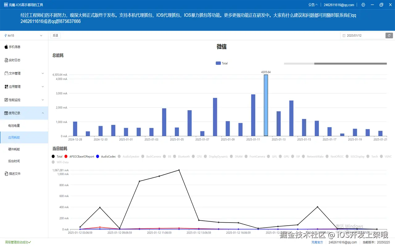Open settings via the gear icon
Viewport: 395px width, 246px height.
click(x=363, y=5)
